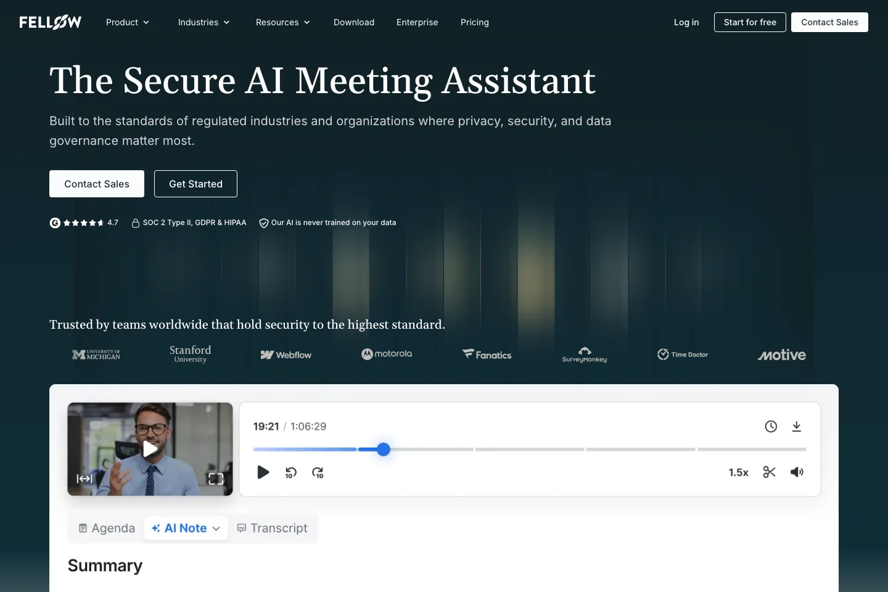This screenshot has height=592, width=888.
Task: Change the 1.5x playback speed
Action: pyautogui.click(x=738, y=472)
